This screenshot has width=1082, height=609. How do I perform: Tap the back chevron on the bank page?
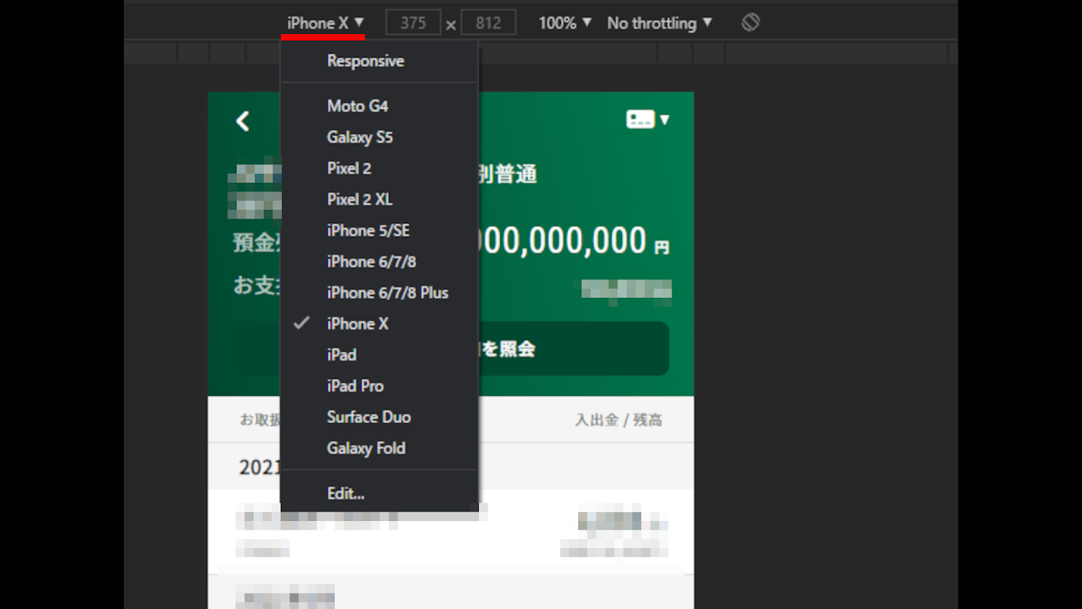(x=243, y=121)
